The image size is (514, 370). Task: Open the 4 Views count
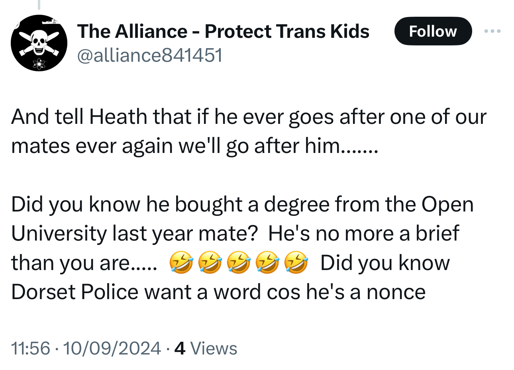[x=206, y=348]
